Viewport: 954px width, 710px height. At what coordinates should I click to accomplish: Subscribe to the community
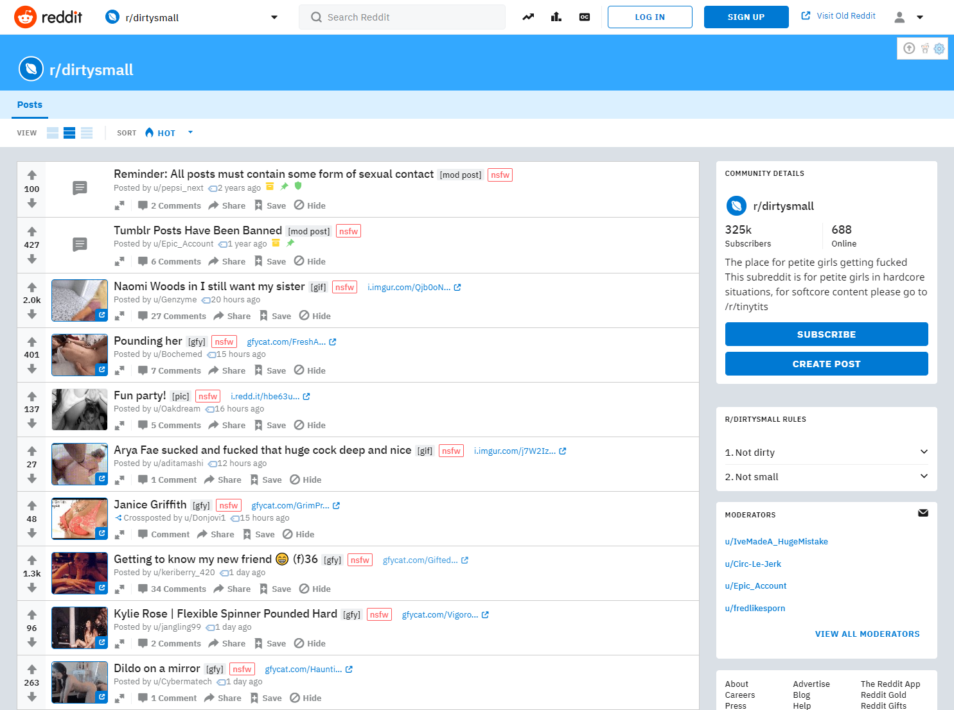[x=826, y=334]
